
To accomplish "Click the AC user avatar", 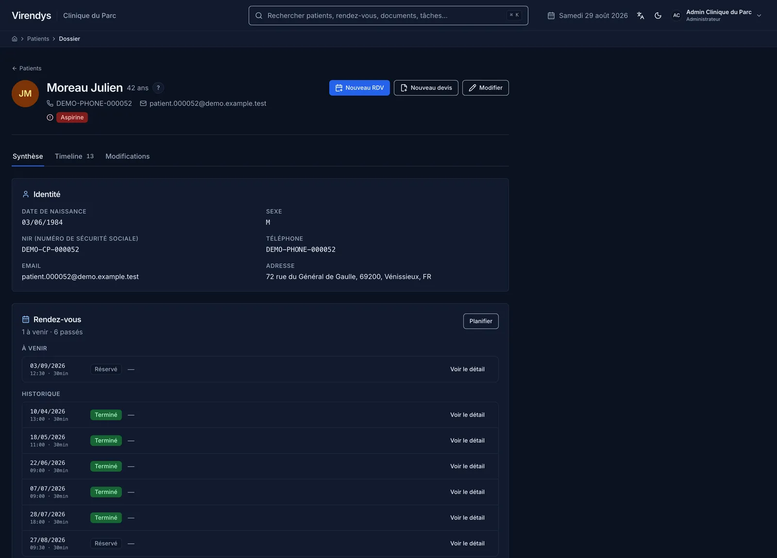I will pyautogui.click(x=676, y=16).
